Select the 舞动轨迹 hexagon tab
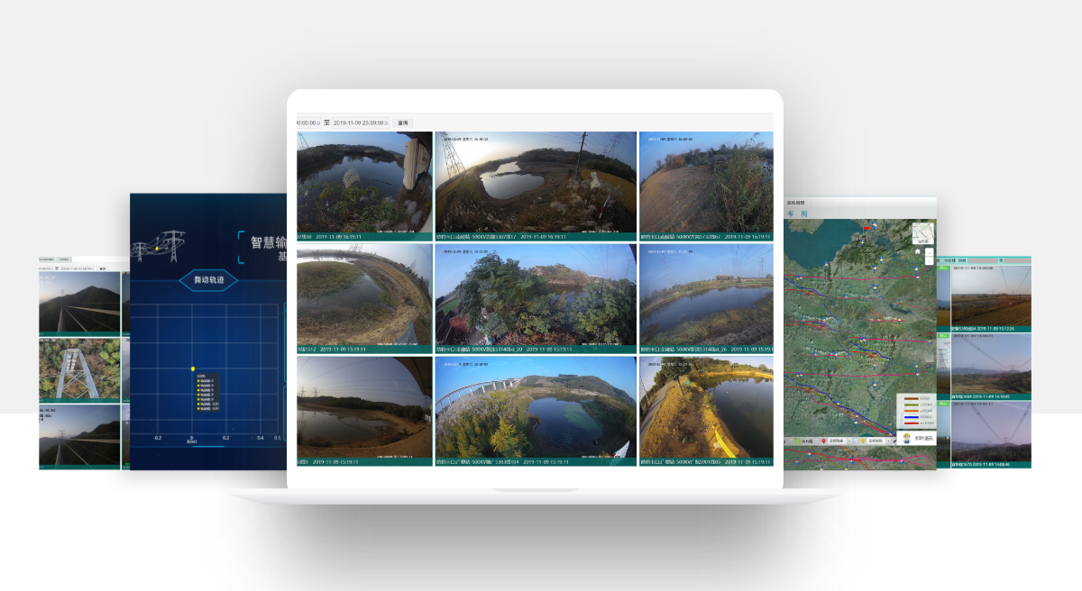Screen dimensions: 1082x591 (208, 280)
